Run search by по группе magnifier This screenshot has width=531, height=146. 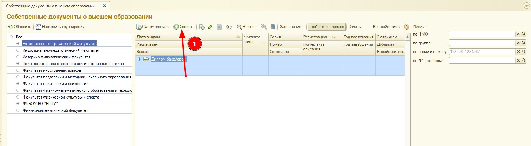pos(524,43)
